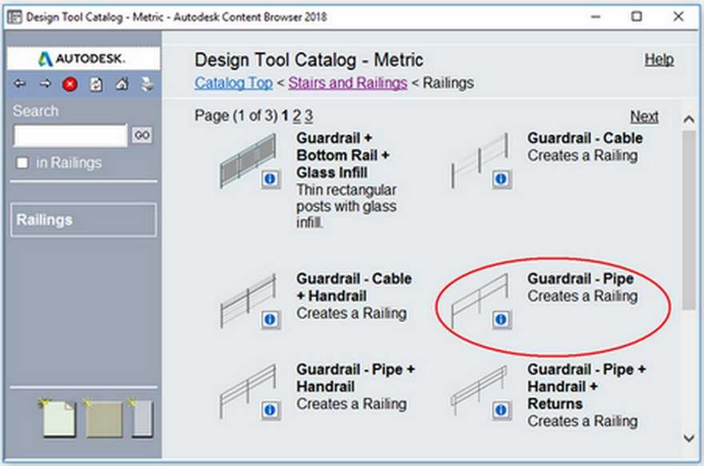The image size is (704, 466).
Task: Click the scrollbar up arrow
Action: [689, 120]
